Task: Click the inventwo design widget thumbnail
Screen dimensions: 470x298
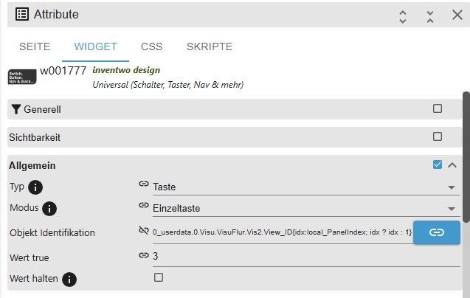Action: tap(22, 76)
